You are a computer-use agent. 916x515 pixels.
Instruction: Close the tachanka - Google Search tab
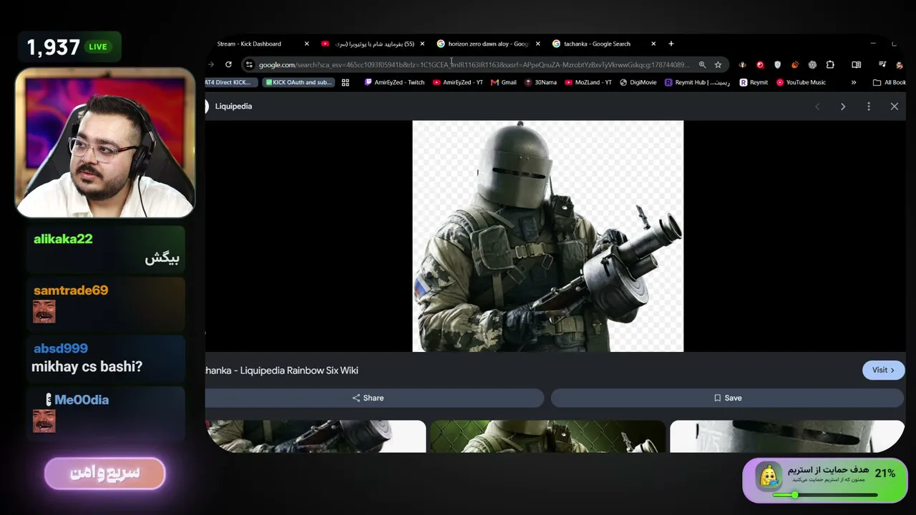click(x=653, y=44)
